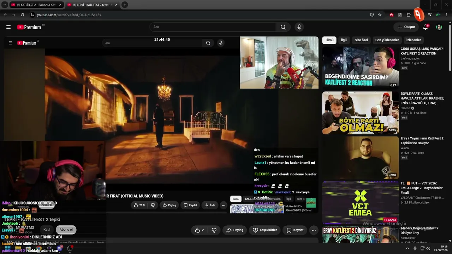Open the 37:48 Eray video thumbnail
Screen dimensions: 452x254
click(x=360, y=158)
